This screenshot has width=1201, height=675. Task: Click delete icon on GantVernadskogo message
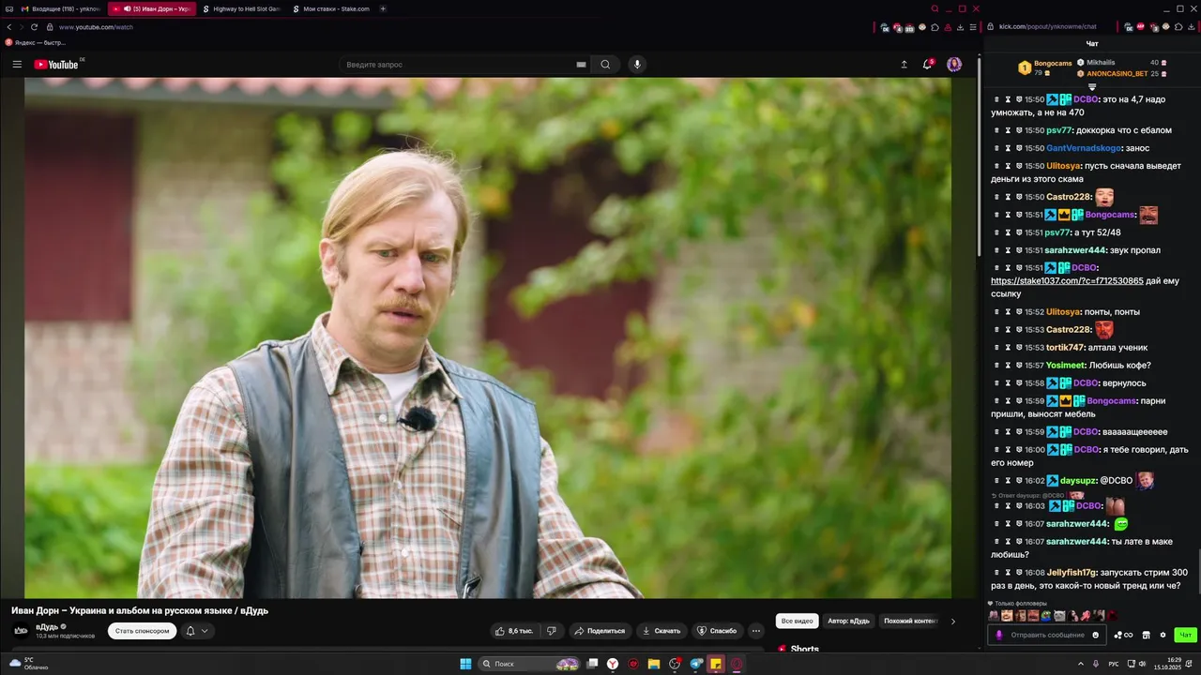click(x=996, y=148)
